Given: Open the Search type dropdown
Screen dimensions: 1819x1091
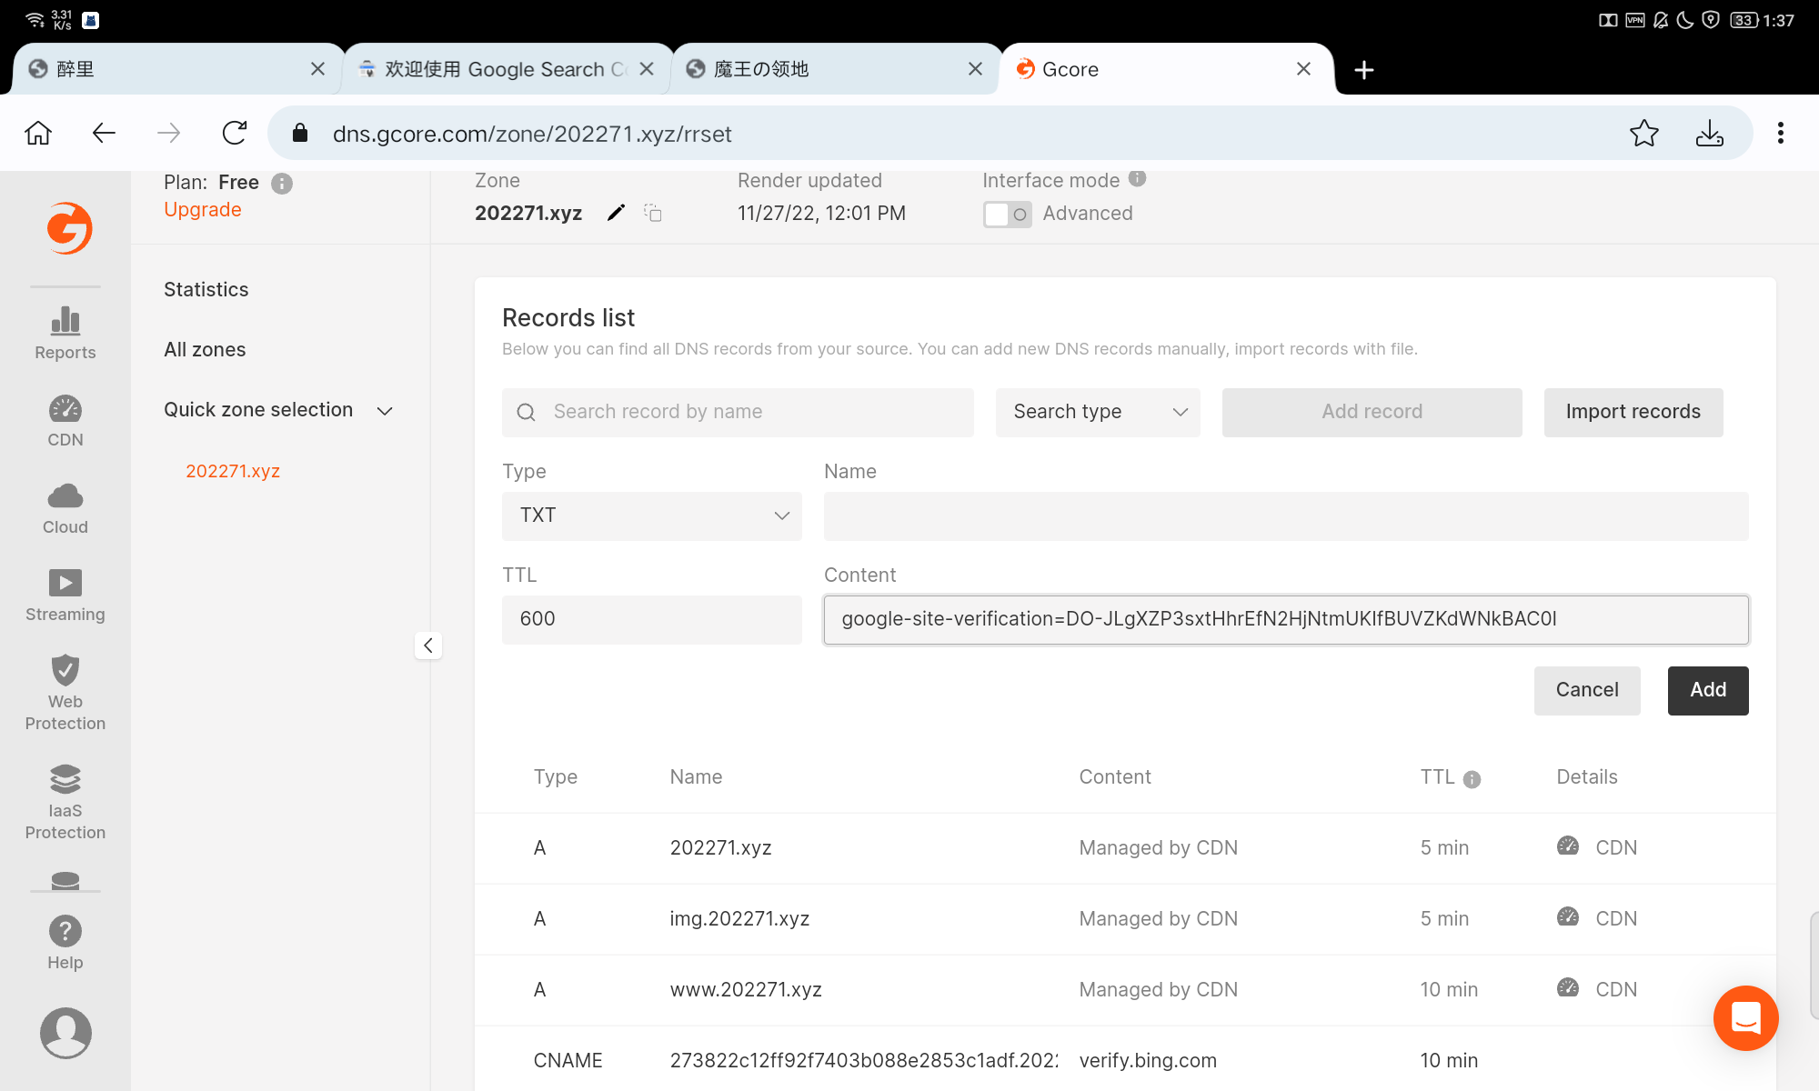Looking at the screenshot, I should pyautogui.click(x=1097, y=412).
